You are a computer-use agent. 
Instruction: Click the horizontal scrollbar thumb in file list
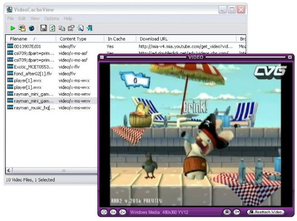(55, 170)
